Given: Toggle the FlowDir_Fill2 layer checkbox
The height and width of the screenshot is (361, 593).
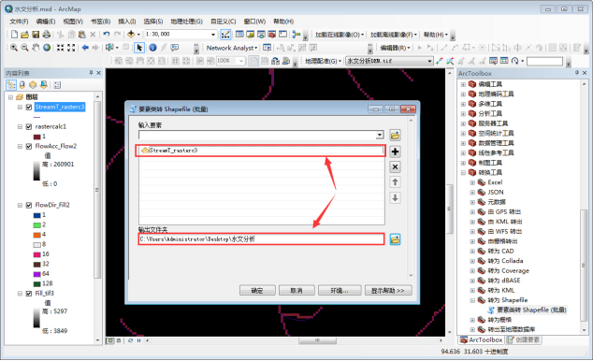Looking at the screenshot, I should [x=29, y=205].
